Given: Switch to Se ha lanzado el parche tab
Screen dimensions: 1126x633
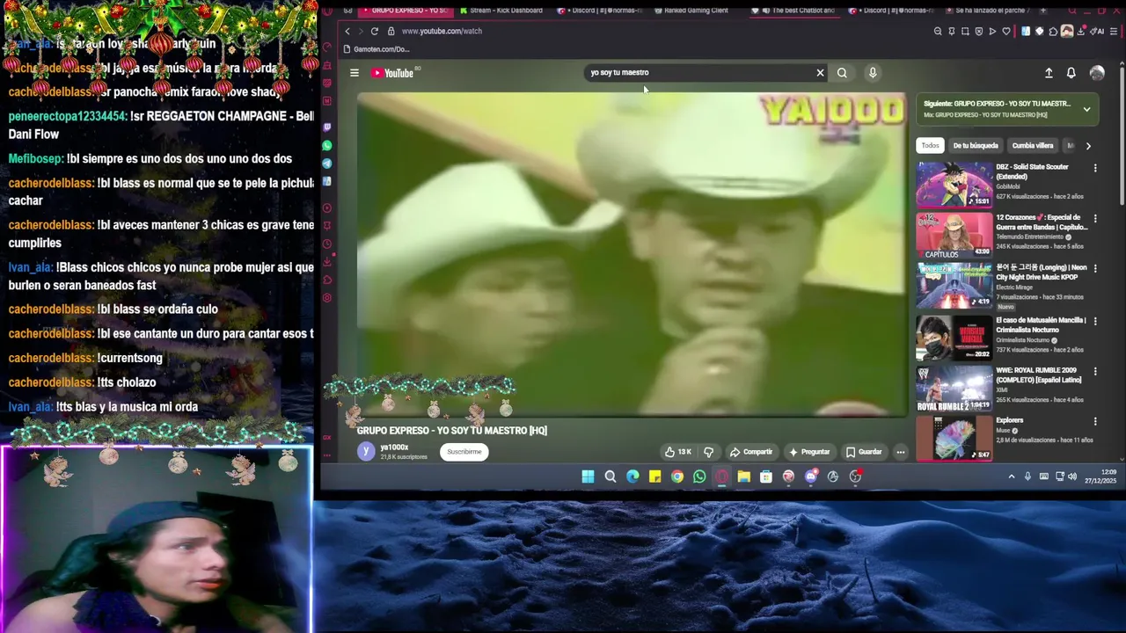Looking at the screenshot, I should click(990, 11).
